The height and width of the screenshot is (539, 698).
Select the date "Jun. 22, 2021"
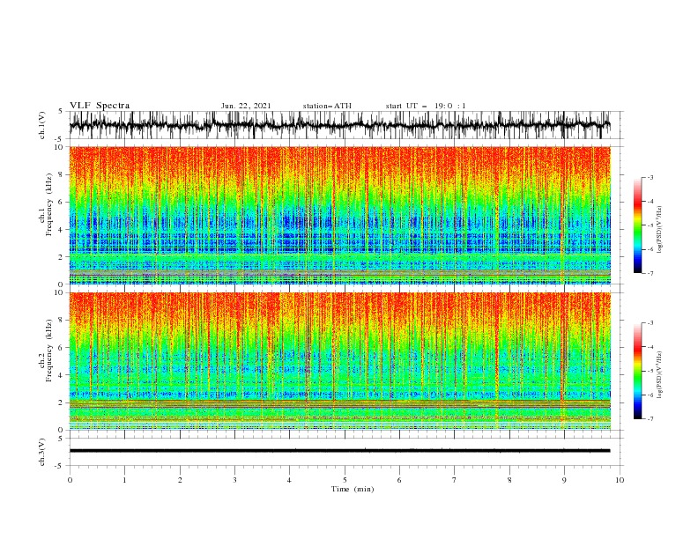[x=246, y=106]
